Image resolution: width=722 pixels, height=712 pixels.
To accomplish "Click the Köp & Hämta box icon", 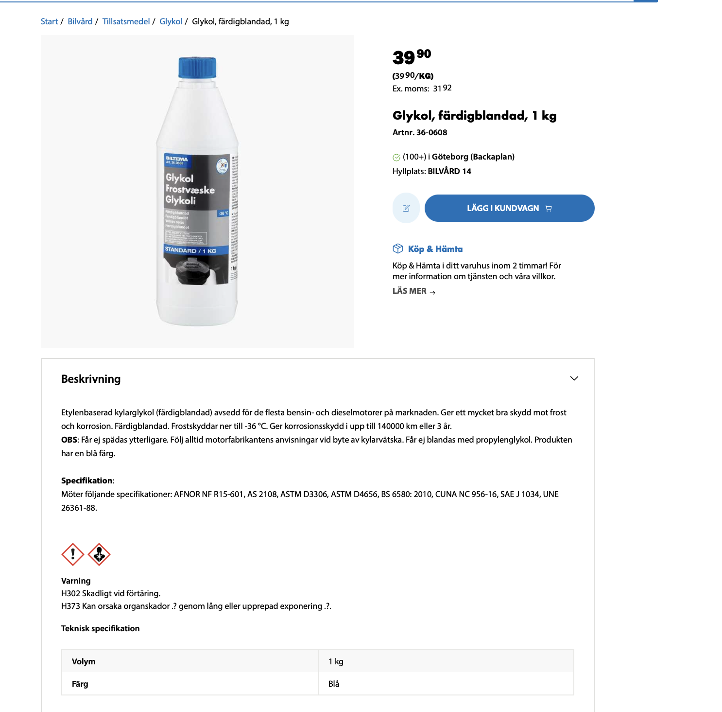I will pos(398,249).
